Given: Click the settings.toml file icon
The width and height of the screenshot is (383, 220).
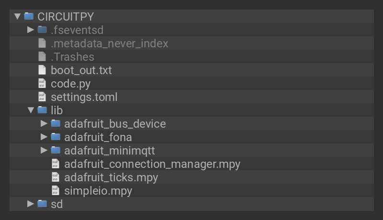Looking at the screenshot, I should (42, 97).
